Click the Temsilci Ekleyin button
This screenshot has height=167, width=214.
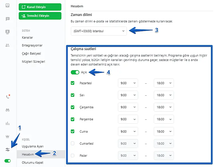click(40, 16)
